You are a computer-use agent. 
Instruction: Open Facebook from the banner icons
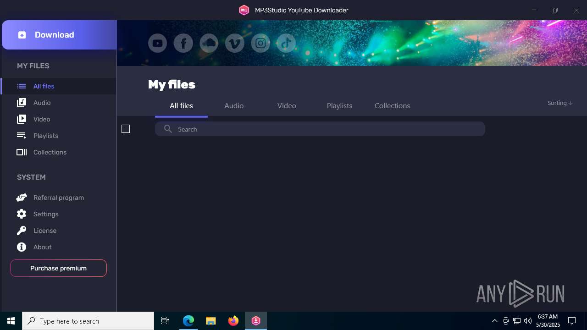[x=183, y=44]
